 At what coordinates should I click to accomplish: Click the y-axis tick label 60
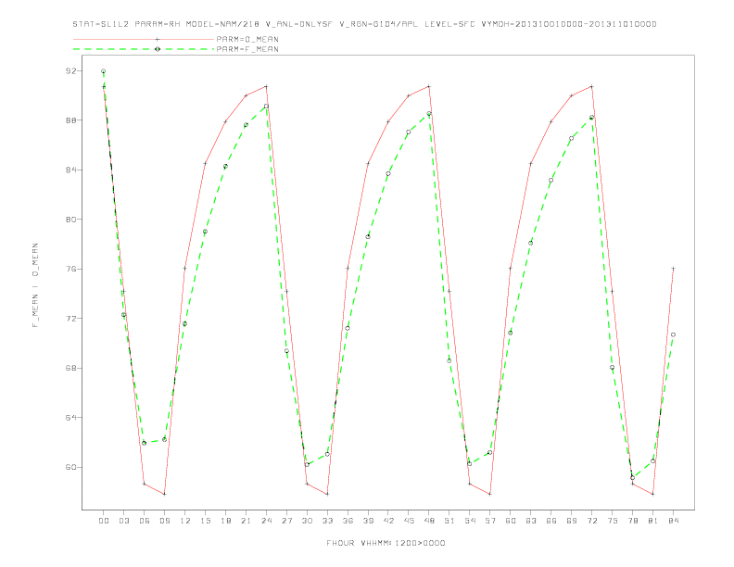(71, 467)
